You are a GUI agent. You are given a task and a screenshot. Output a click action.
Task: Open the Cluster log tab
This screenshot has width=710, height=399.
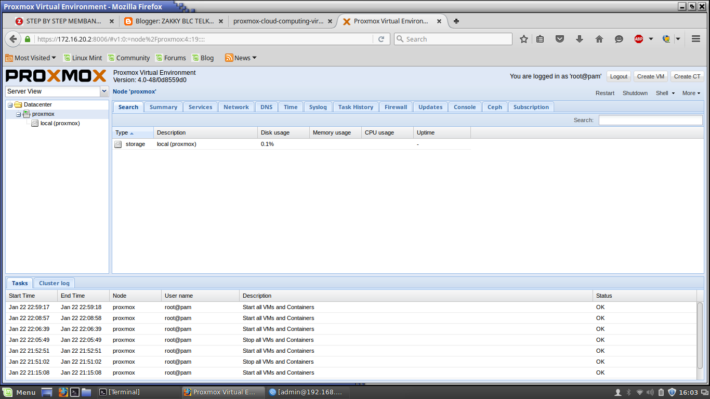click(x=54, y=283)
